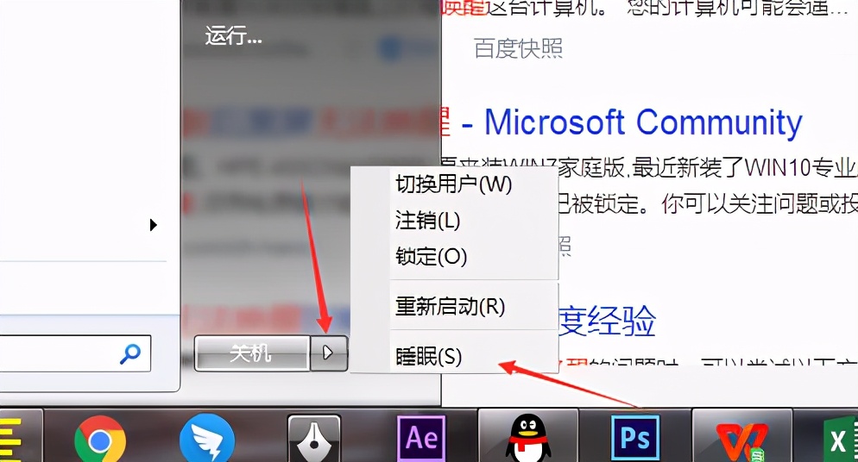Open Excel from the taskbar
858x462 pixels.
tap(841, 440)
